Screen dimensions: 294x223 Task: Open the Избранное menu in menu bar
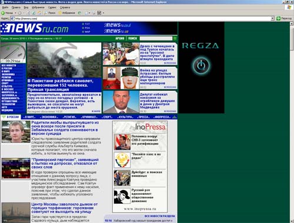pos(38,7)
